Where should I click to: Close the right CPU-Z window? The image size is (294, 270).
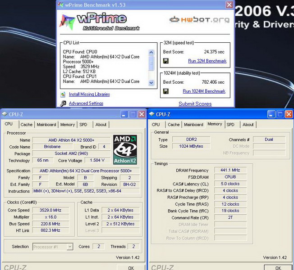point(289,114)
